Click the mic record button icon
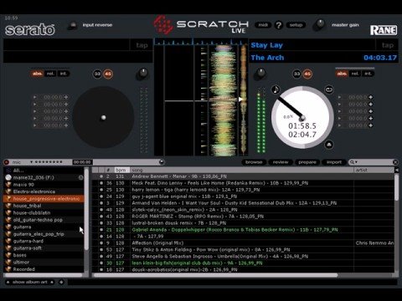Screen dimensions: 402x301 7,162
